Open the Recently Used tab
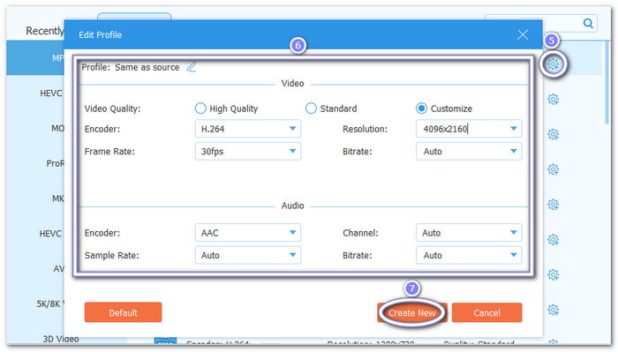This screenshot has height=352, width=618. pos(45,31)
